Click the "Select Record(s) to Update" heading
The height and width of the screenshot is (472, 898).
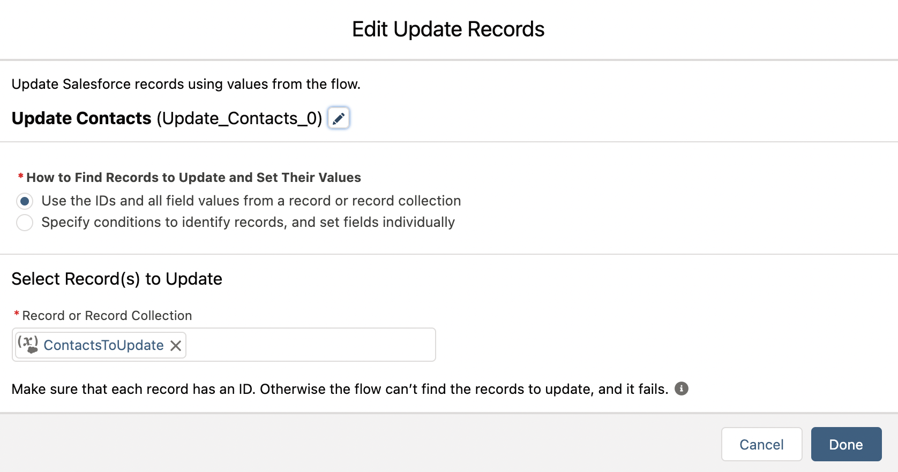[x=117, y=279]
